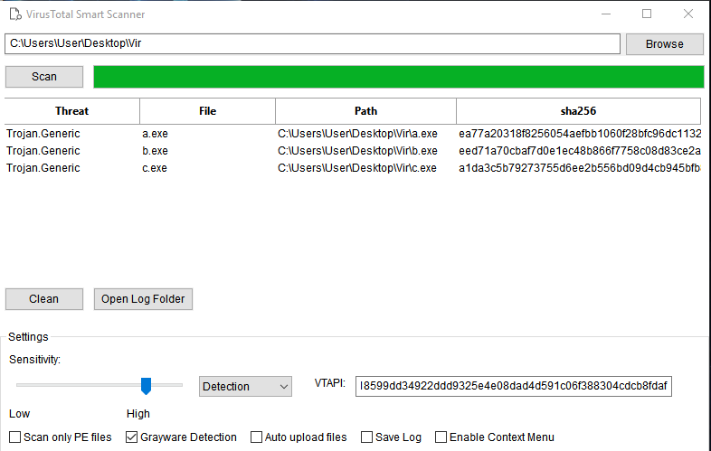Open Log Folder button

click(x=143, y=299)
